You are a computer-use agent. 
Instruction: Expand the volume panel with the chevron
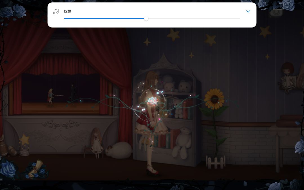[x=248, y=12]
